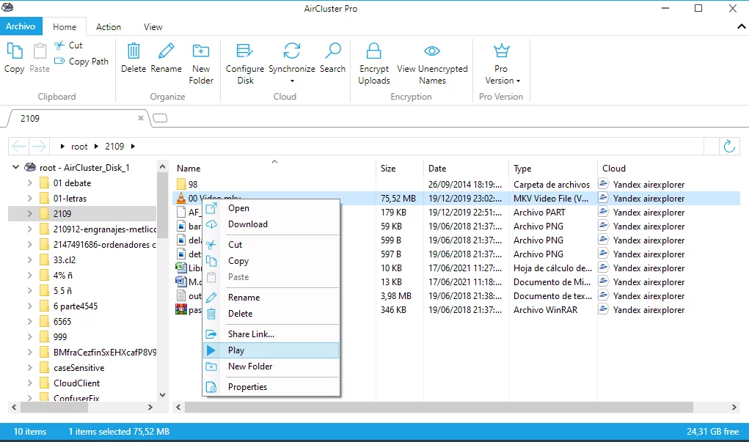Collapse the root AirCluster_Disk_1 tree node
Viewport: 749px width, 442px height.
16,168
